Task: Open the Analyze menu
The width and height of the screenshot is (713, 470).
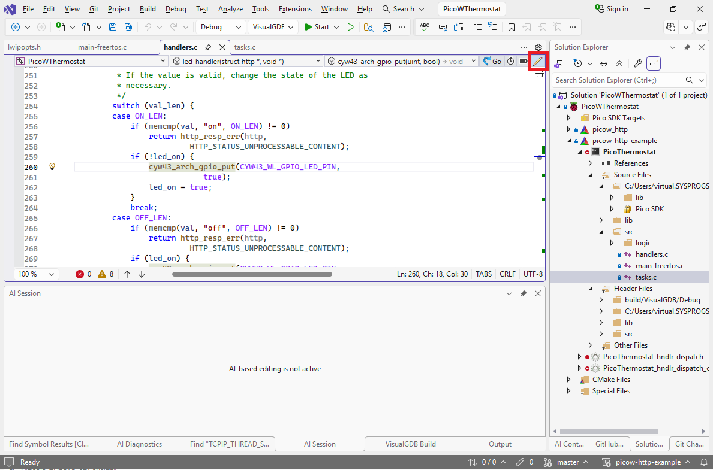Action: click(x=230, y=9)
